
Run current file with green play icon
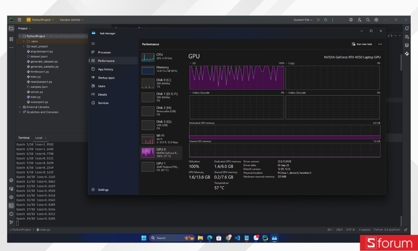pyautogui.click(x=318, y=20)
